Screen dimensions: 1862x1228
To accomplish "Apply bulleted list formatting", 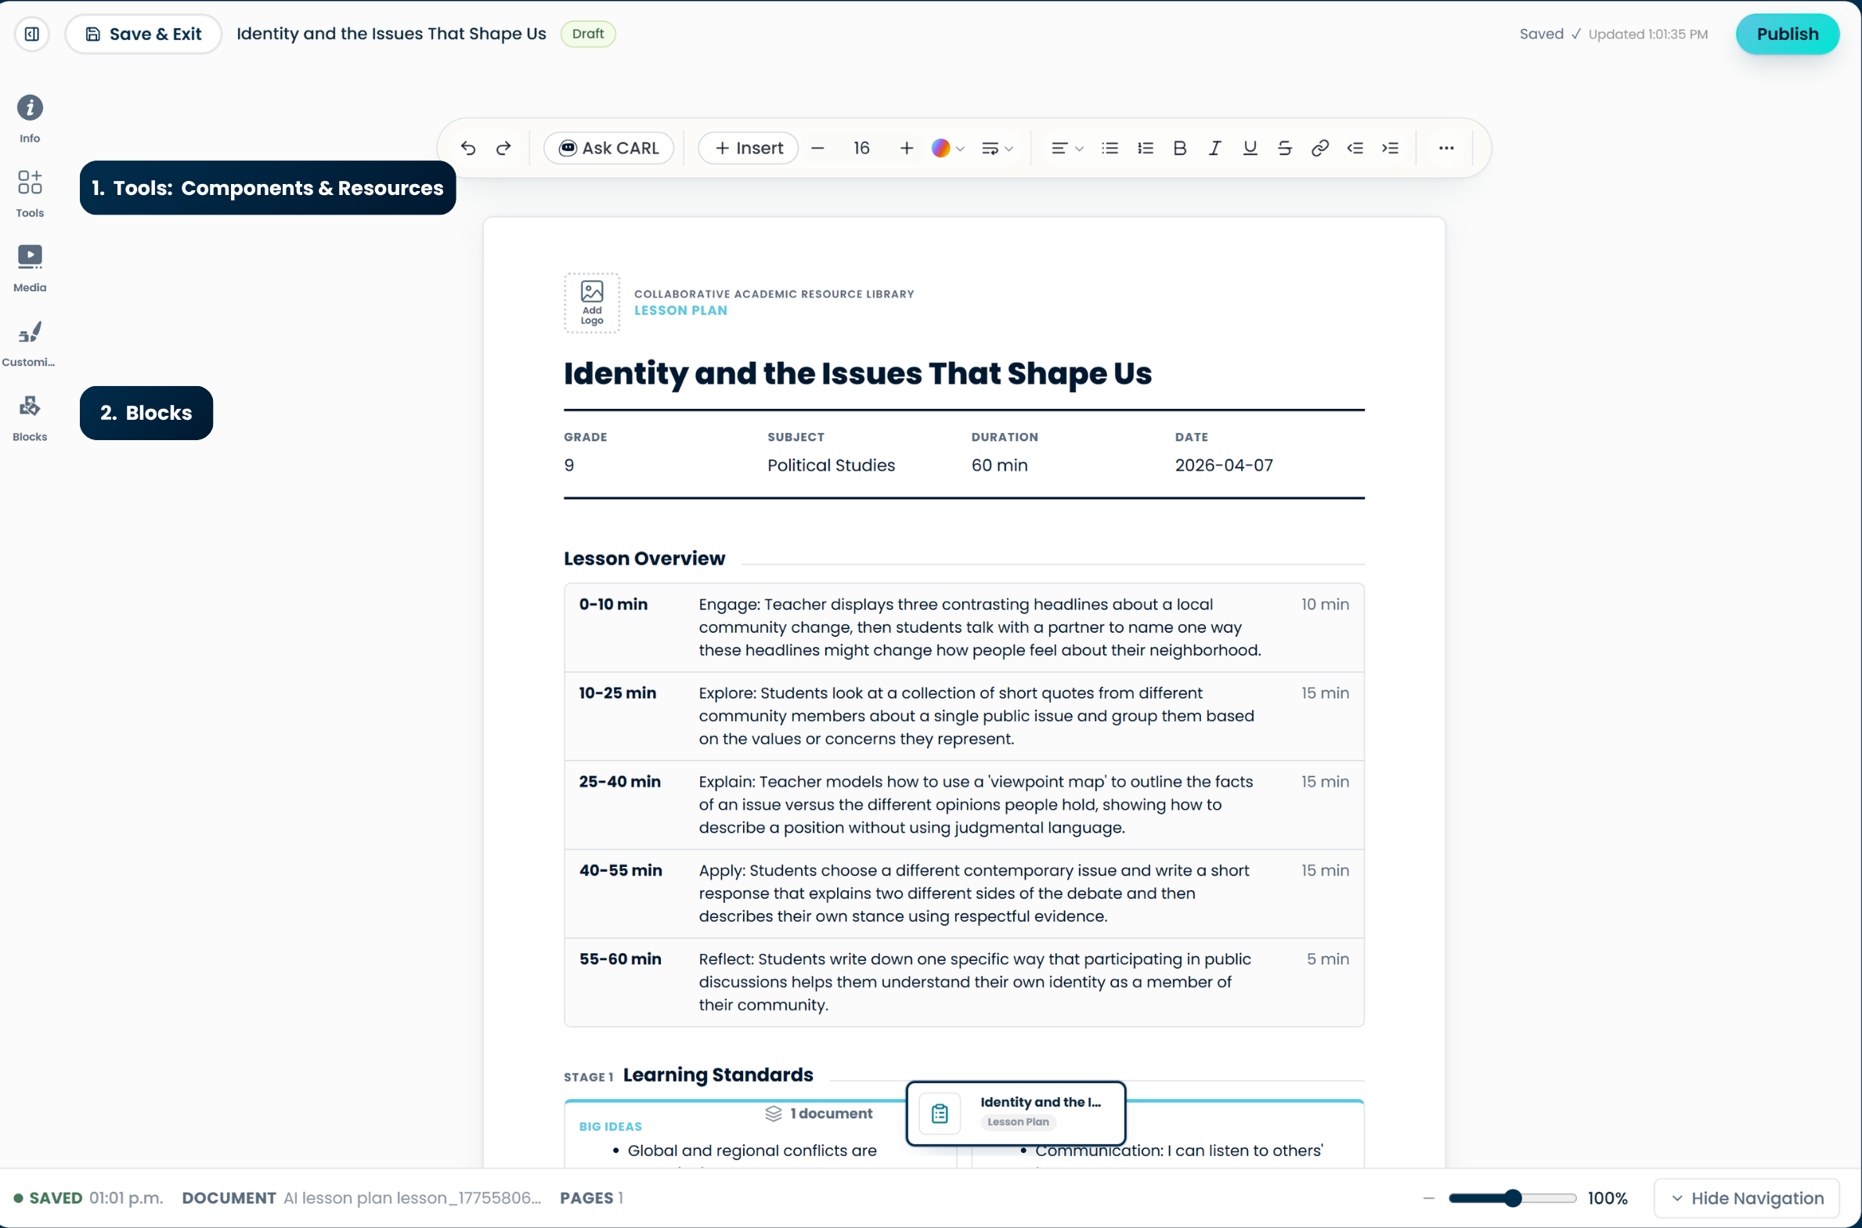I will click(1110, 148).
